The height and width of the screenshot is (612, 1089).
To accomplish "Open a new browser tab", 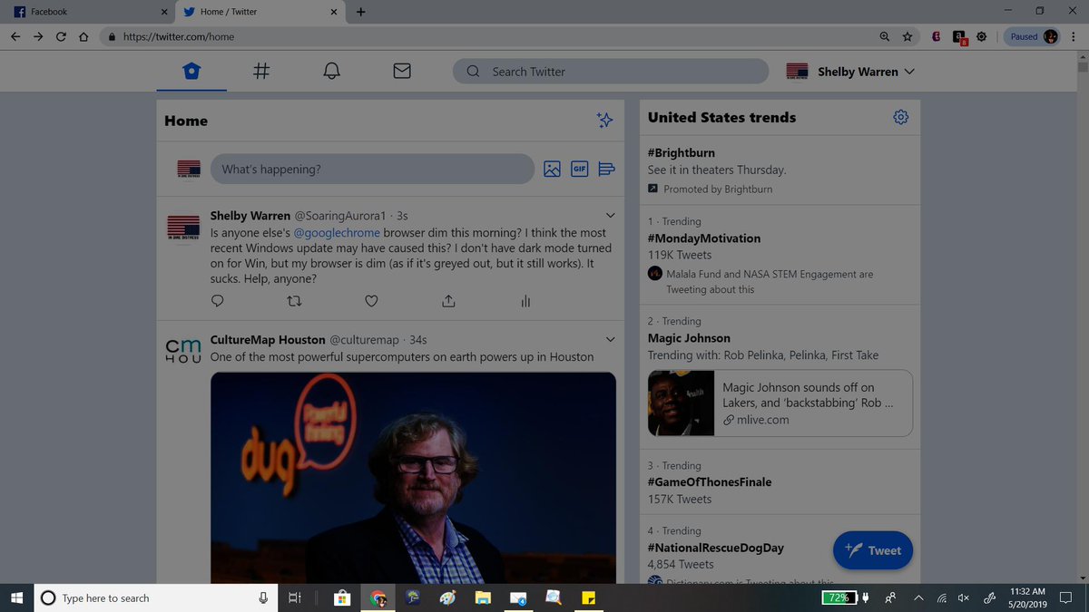I will click(x=361, y=12).
